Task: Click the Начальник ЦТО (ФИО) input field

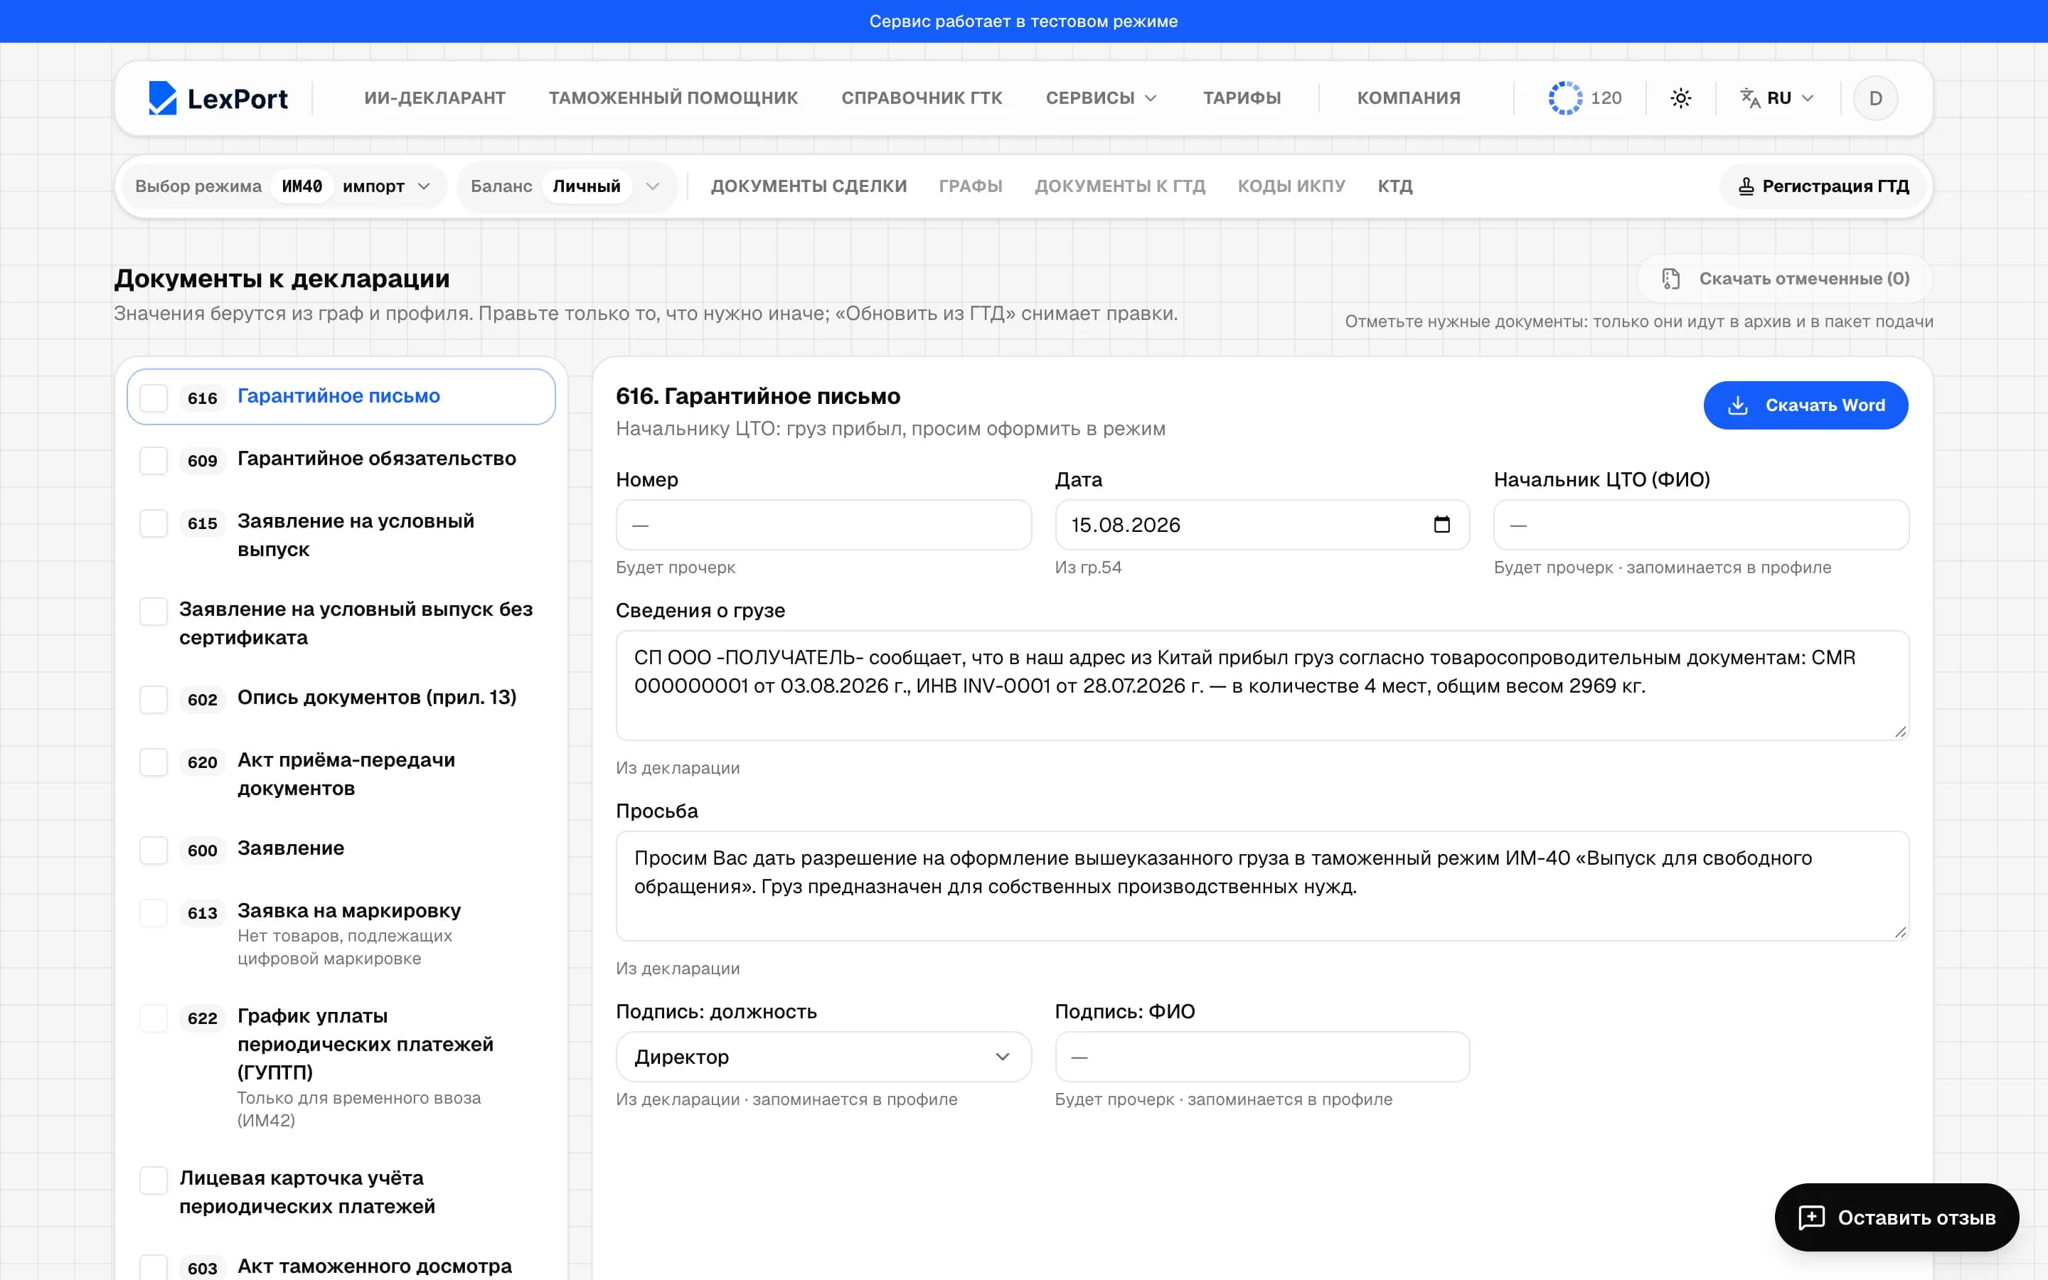Action: coord(1701,525)
